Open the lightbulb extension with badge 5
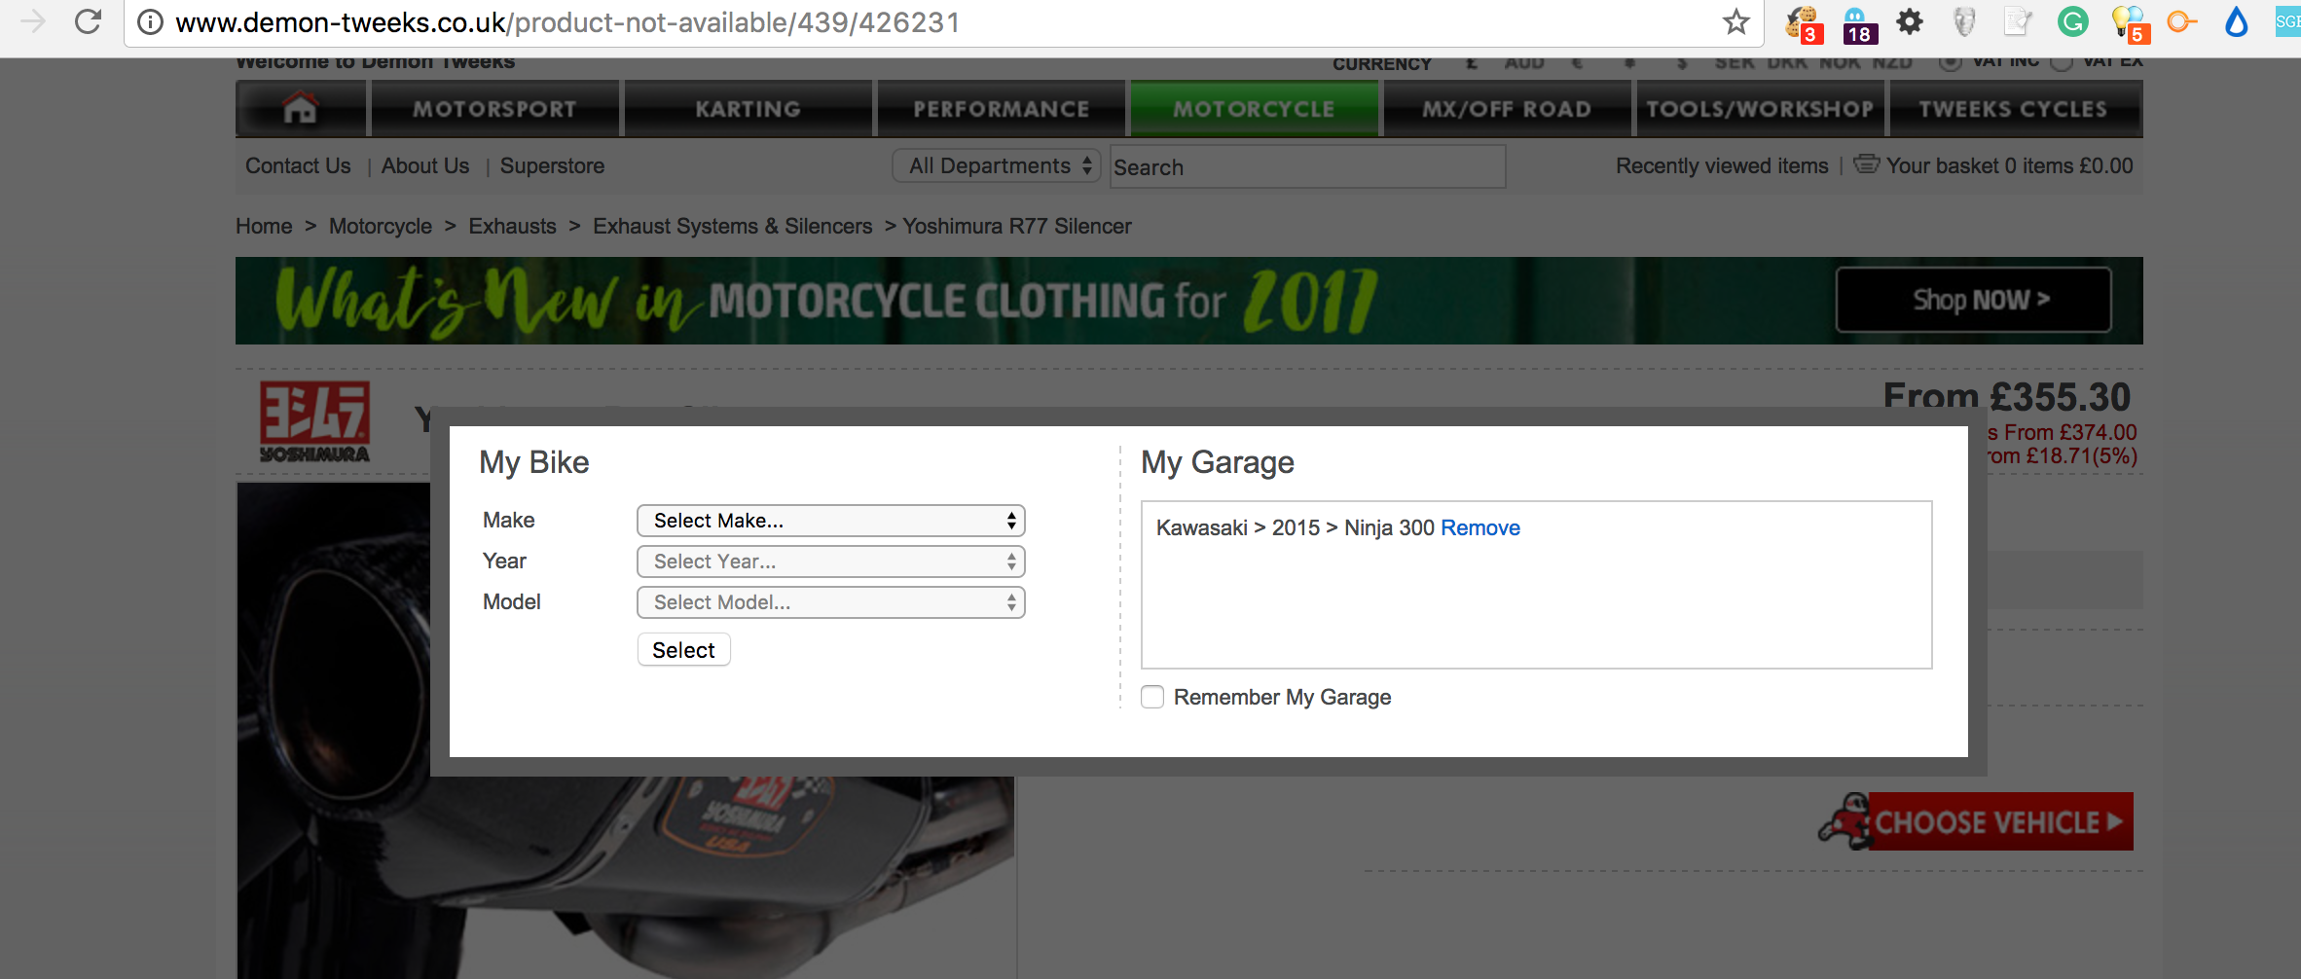The image size is (2301, 979). pyautogui.click(x=2129, y=23)
